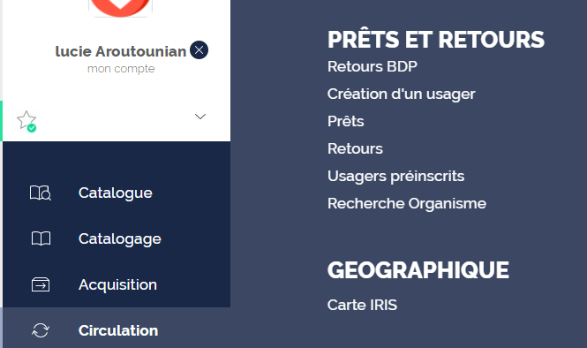Select the Acquisition menu item
Image resolution: width=587 pixels, height=348 pixels.
coord(117,284)
